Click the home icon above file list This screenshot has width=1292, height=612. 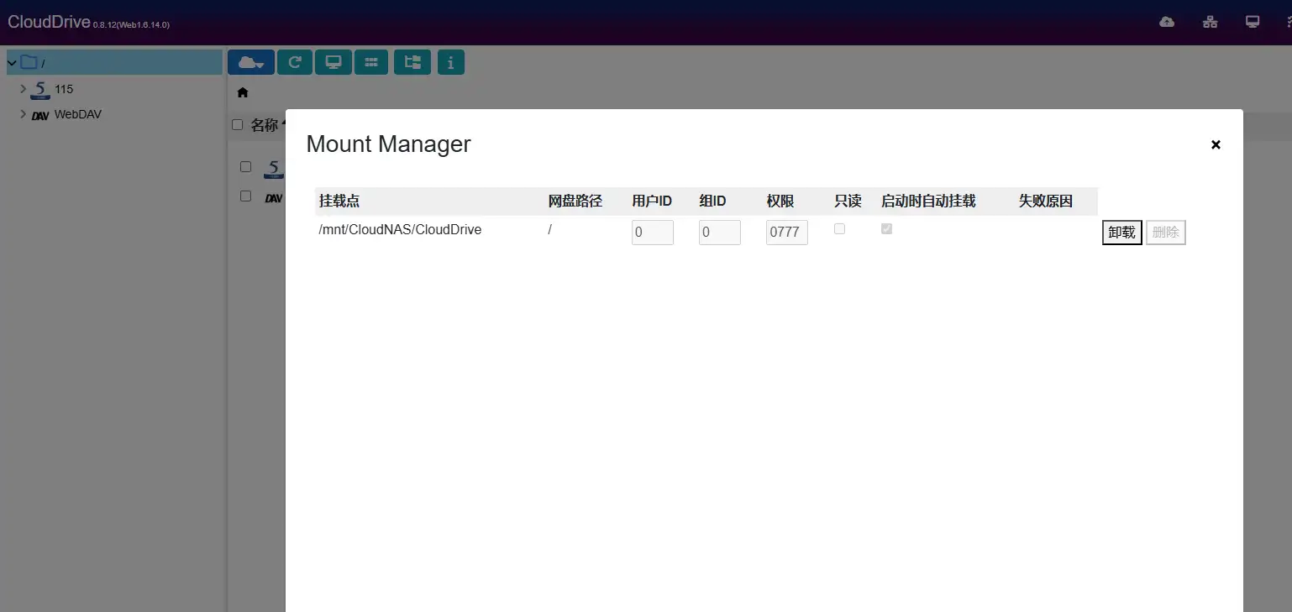(242, 92)
